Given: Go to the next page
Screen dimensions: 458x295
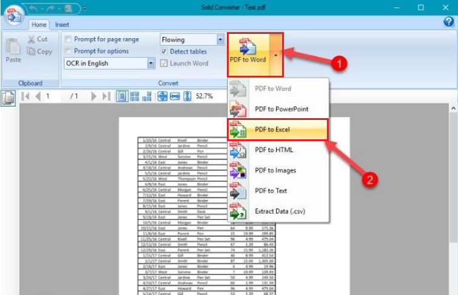Looking at the screenshot, I should (93, 96).
